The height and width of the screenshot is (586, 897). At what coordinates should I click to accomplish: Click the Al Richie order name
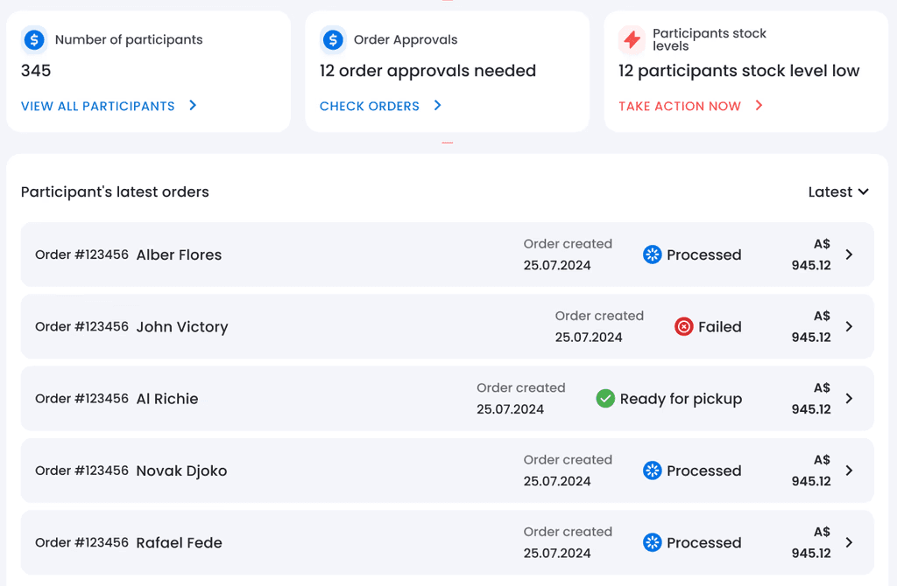pyautogui.click(x=167, y=399)
